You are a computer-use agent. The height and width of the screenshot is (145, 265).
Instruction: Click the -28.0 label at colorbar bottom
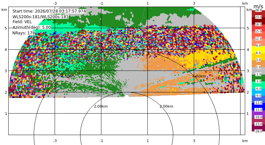point(258,131)
